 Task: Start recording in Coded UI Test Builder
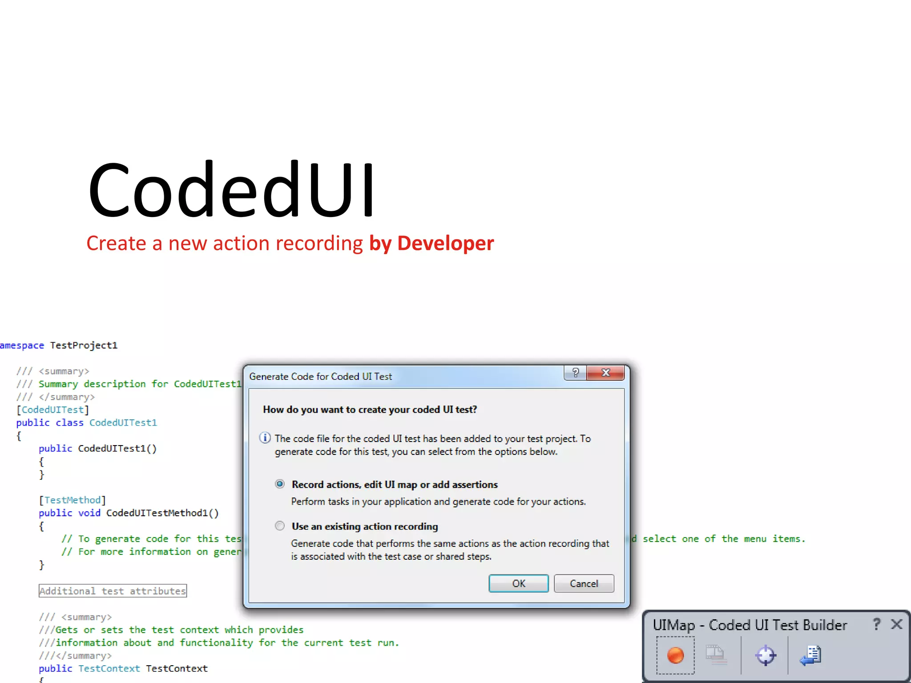(675, 655)
